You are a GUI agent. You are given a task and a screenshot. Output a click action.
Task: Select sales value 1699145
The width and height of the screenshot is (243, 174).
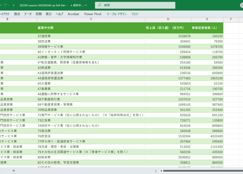tap(168, 105)
